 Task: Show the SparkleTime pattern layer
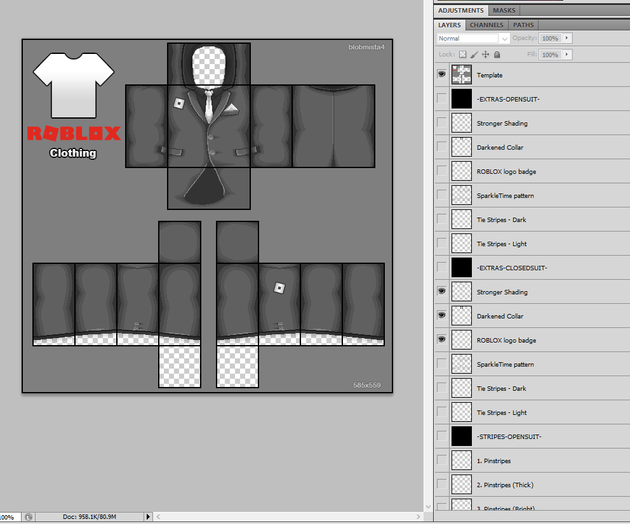click(441, 195)
